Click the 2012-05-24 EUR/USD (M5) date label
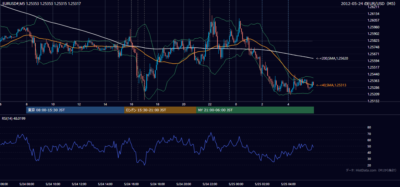This screenshot has width=400, height=187. [368, 3]
